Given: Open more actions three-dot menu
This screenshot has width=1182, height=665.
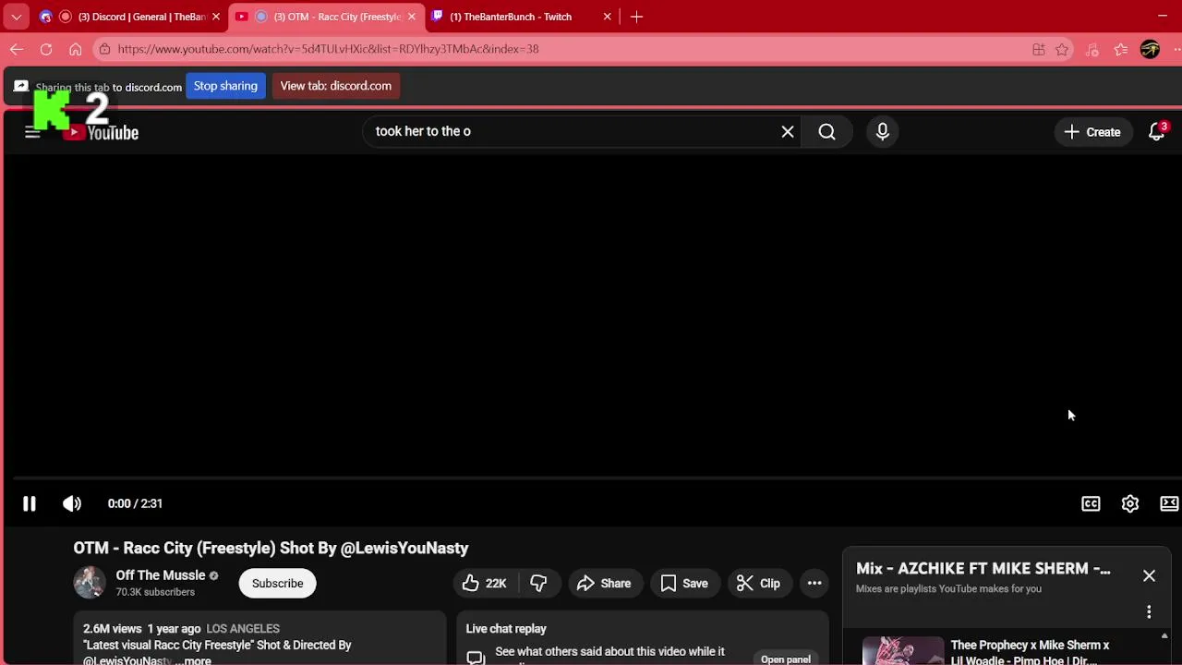Looking at the screenshot, I should [x=814, y=583].
